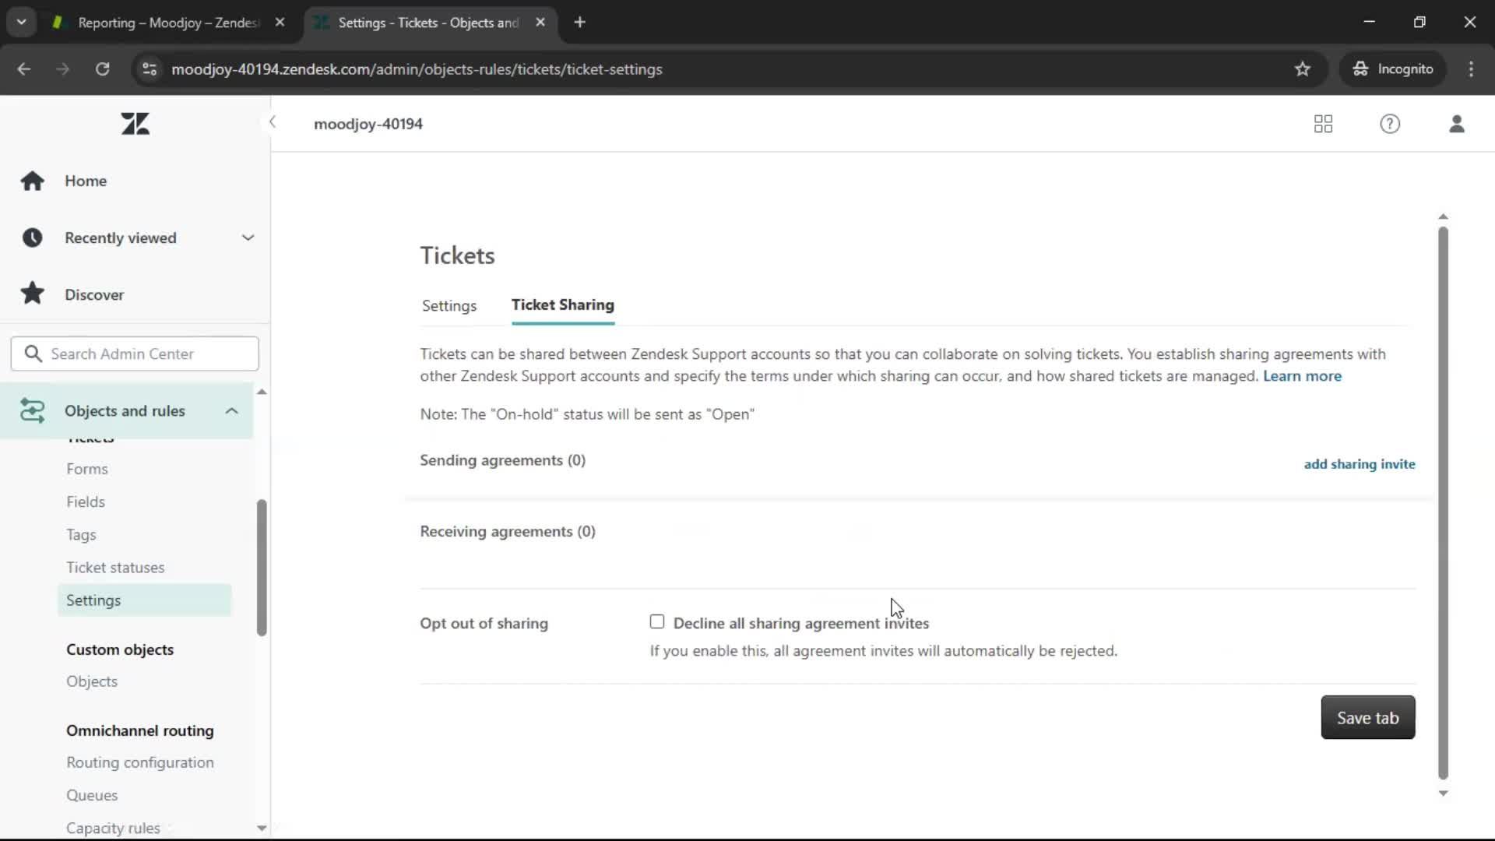Open the Chrome three-dot menu
Viewport: 1495px width, 841px height.
(1471, 69)
